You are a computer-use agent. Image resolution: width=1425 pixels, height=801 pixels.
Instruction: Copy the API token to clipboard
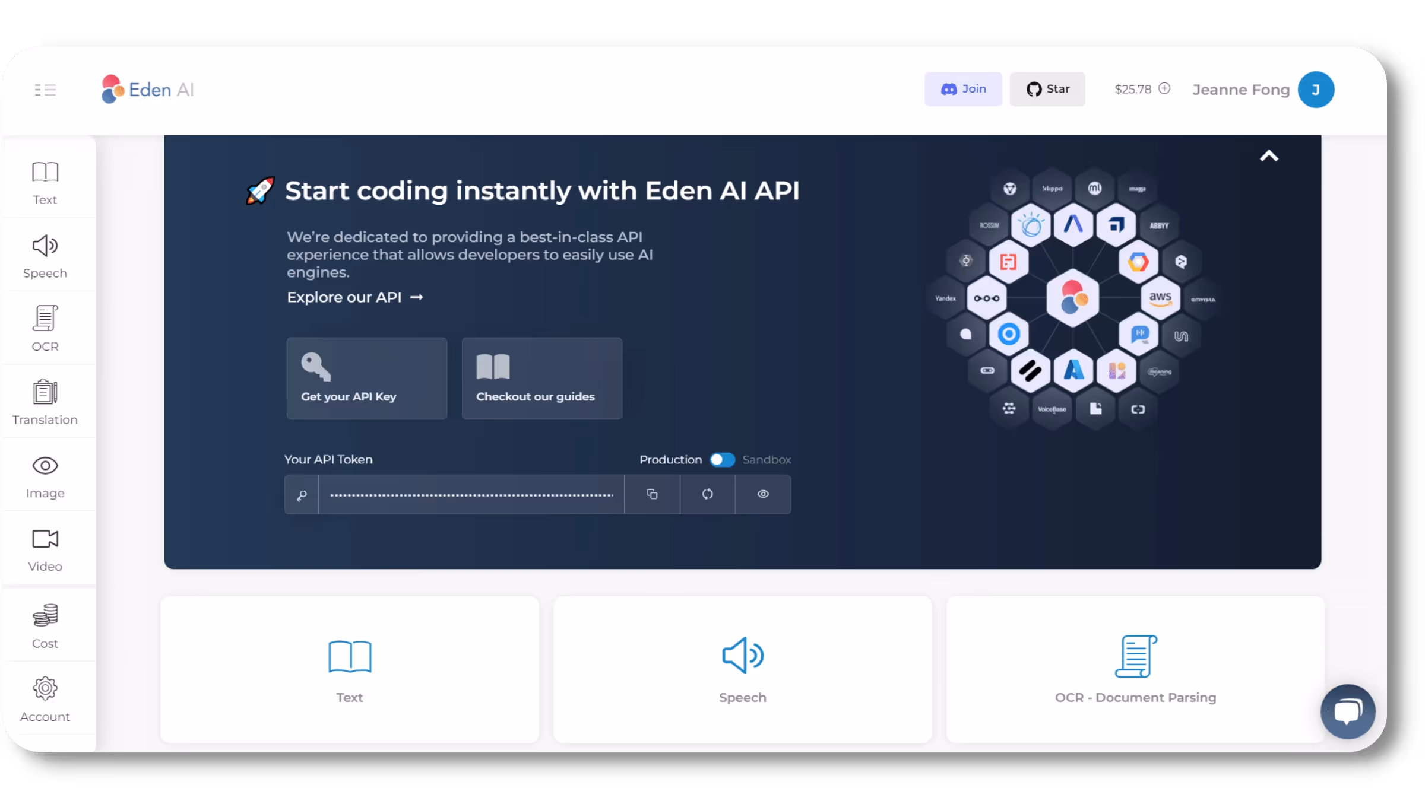652,494
